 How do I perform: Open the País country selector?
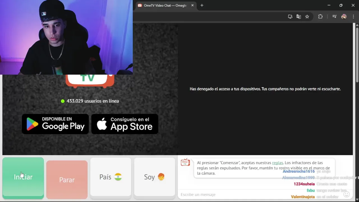111,177
